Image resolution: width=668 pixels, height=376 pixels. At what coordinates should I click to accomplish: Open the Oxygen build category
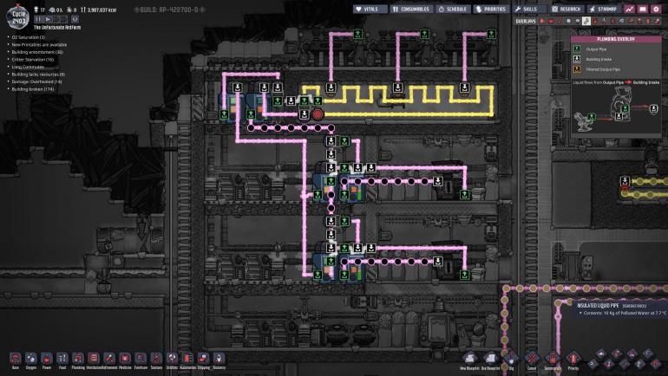pos(31,360)
